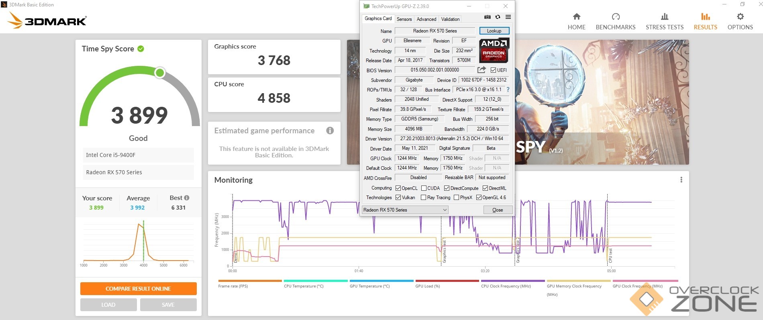Click the GPU Name field in GPU-Z
Screen dimensions: 763x320
[435, 31]
